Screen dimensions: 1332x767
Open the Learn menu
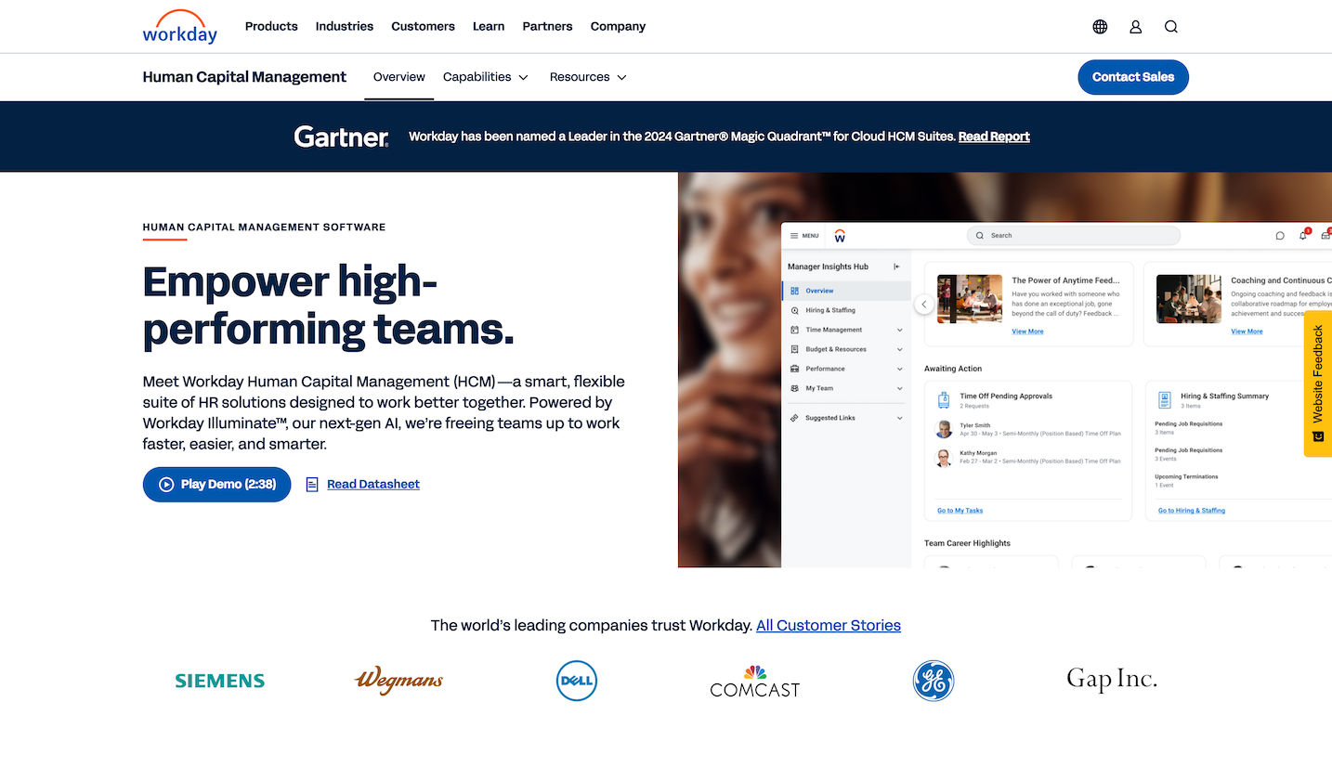pos(489,26)
